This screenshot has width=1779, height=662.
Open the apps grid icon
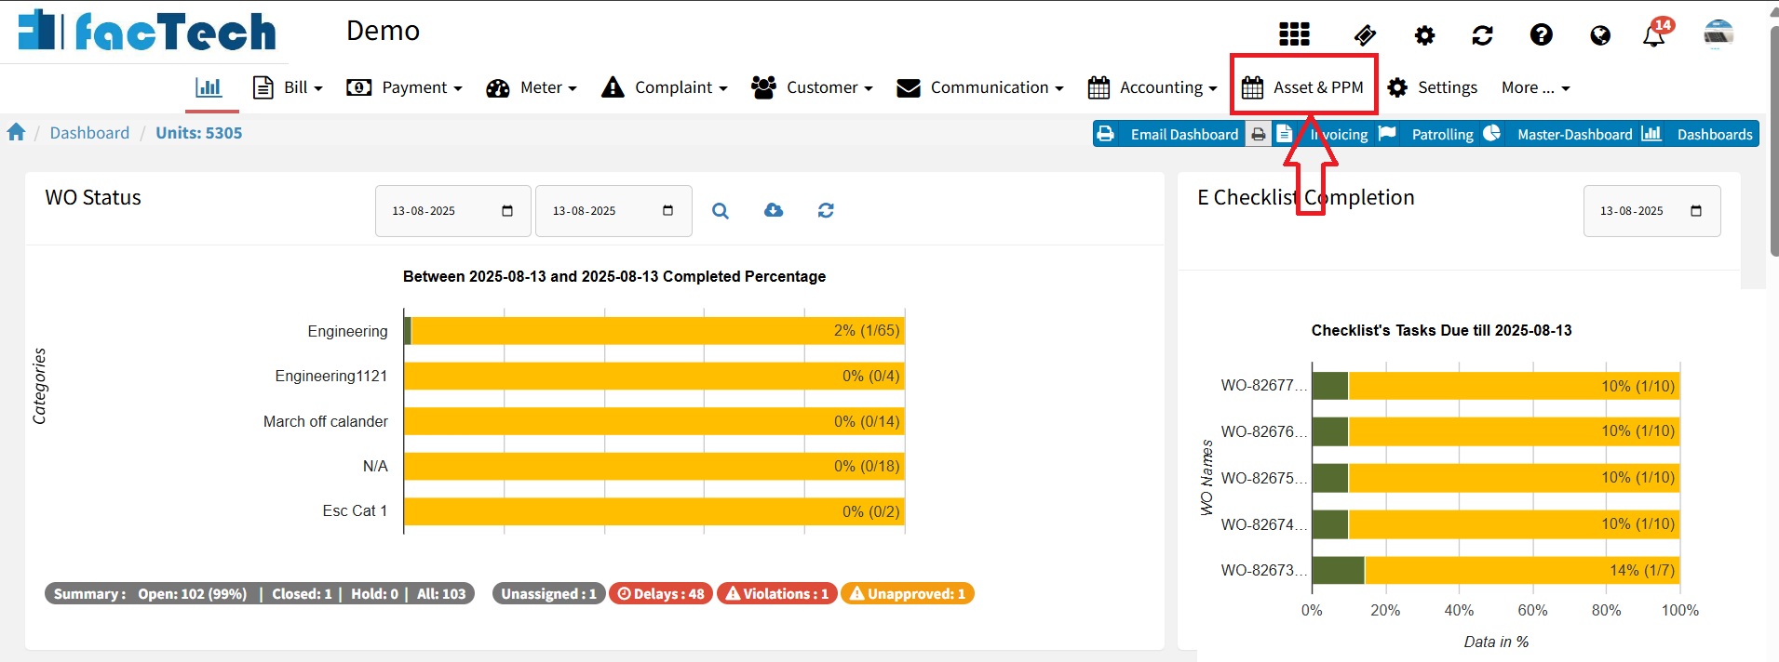click(1294, 34)
